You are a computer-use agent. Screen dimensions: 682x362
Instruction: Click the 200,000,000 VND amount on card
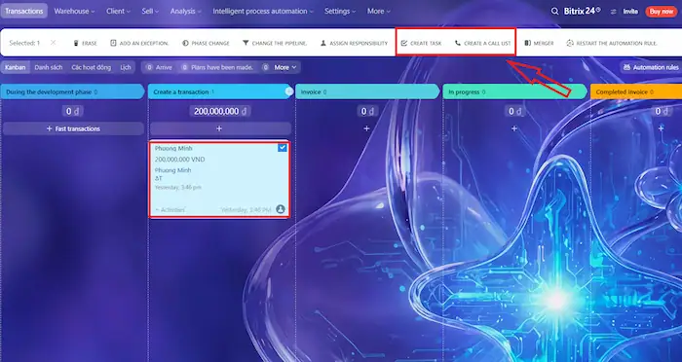(x=179, y=160)
